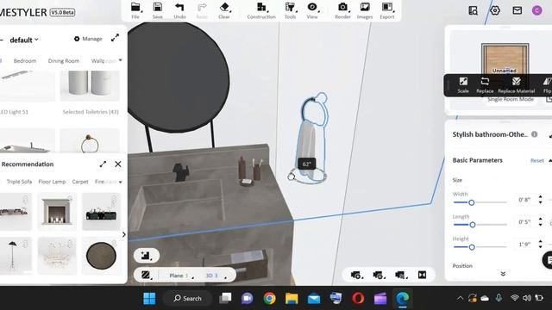Adjust the Height slider handle
The width and height of the screenshot is (552, 310).
click(x=472, y=247)
